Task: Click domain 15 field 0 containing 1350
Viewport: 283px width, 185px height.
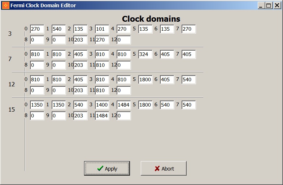Action: click(37, 105)
